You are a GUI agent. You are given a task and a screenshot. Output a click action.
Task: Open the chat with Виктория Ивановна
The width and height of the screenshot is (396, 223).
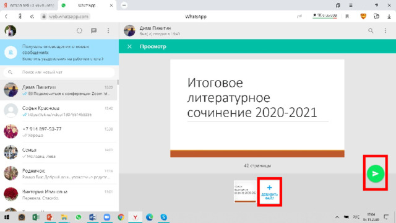[x=59, y=195]
